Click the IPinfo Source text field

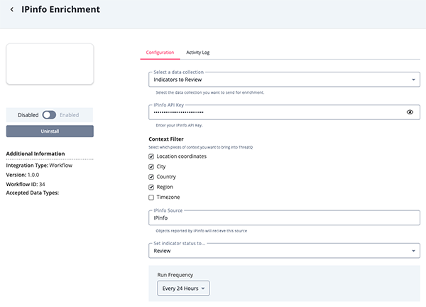(284, 217)
